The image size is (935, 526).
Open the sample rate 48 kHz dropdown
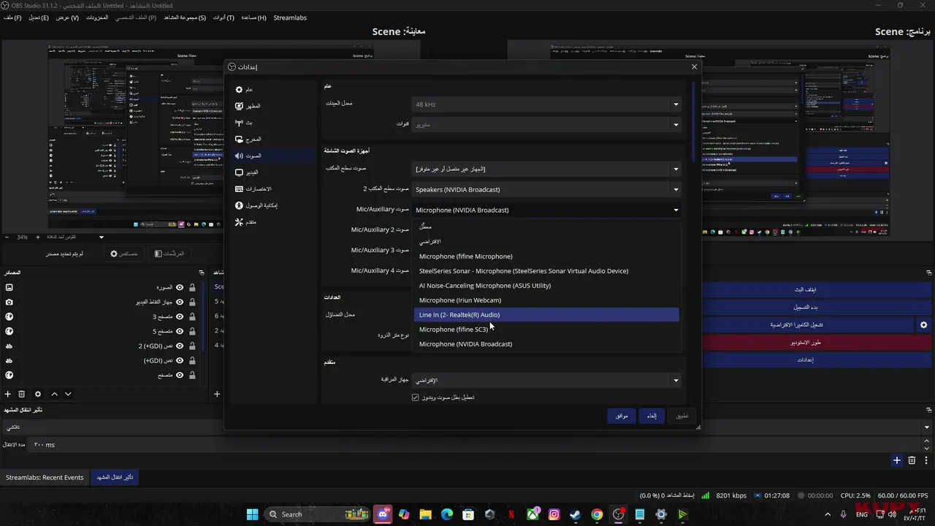tap(546, 104)
